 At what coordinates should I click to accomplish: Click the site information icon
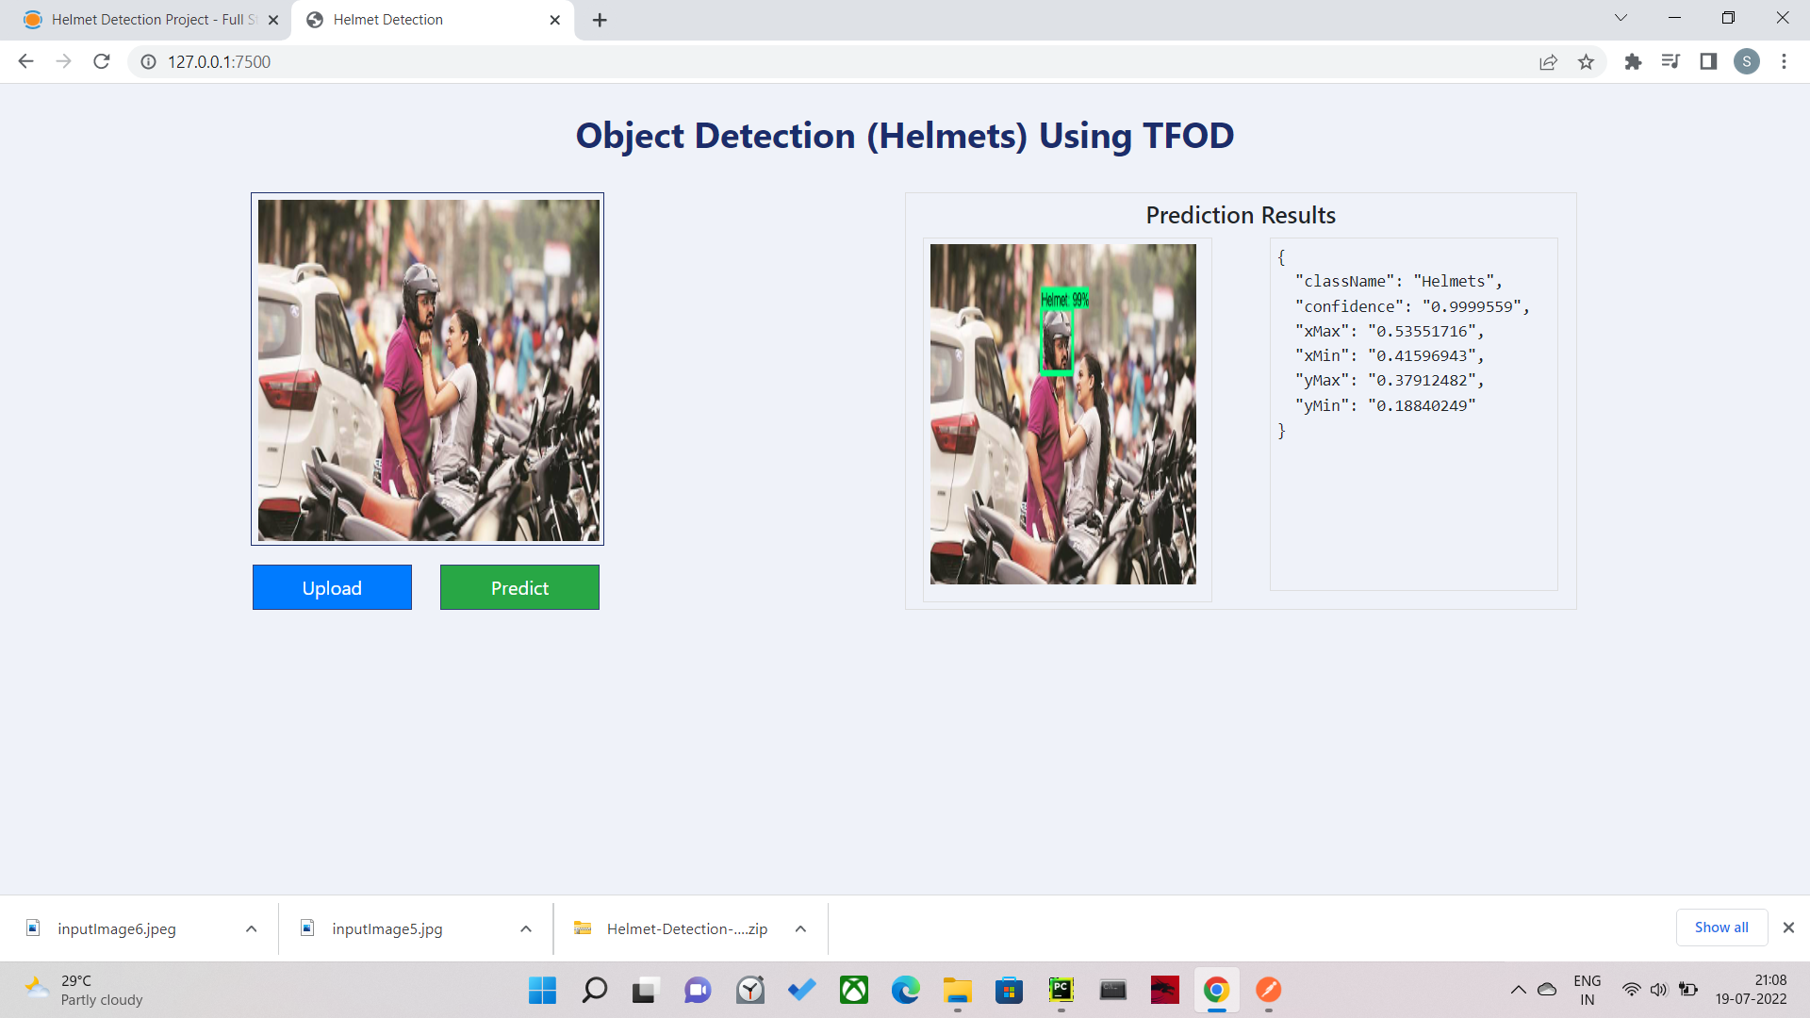point(148,61)
